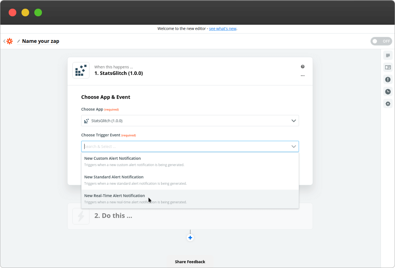The image size is (395, 268).
Task: Go back using the left chevron arrow
Action: tap(4, 41)
